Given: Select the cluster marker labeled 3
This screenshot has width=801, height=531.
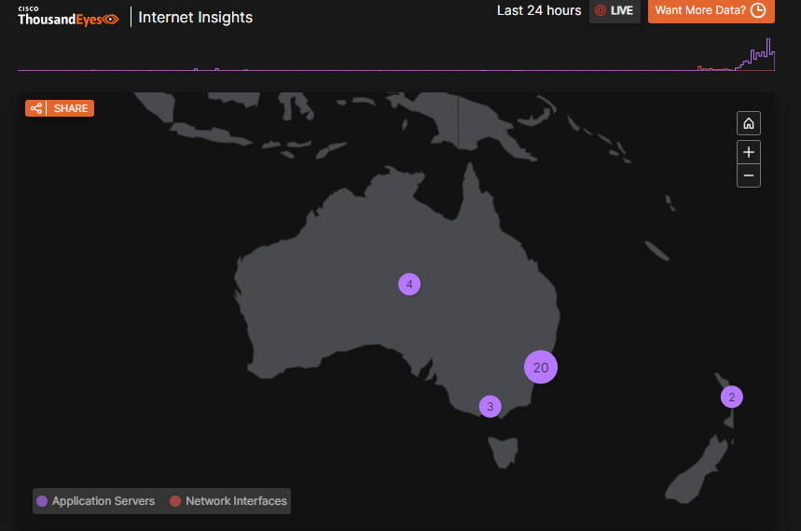Looking at the screenshot, I should tap(490, 406).
